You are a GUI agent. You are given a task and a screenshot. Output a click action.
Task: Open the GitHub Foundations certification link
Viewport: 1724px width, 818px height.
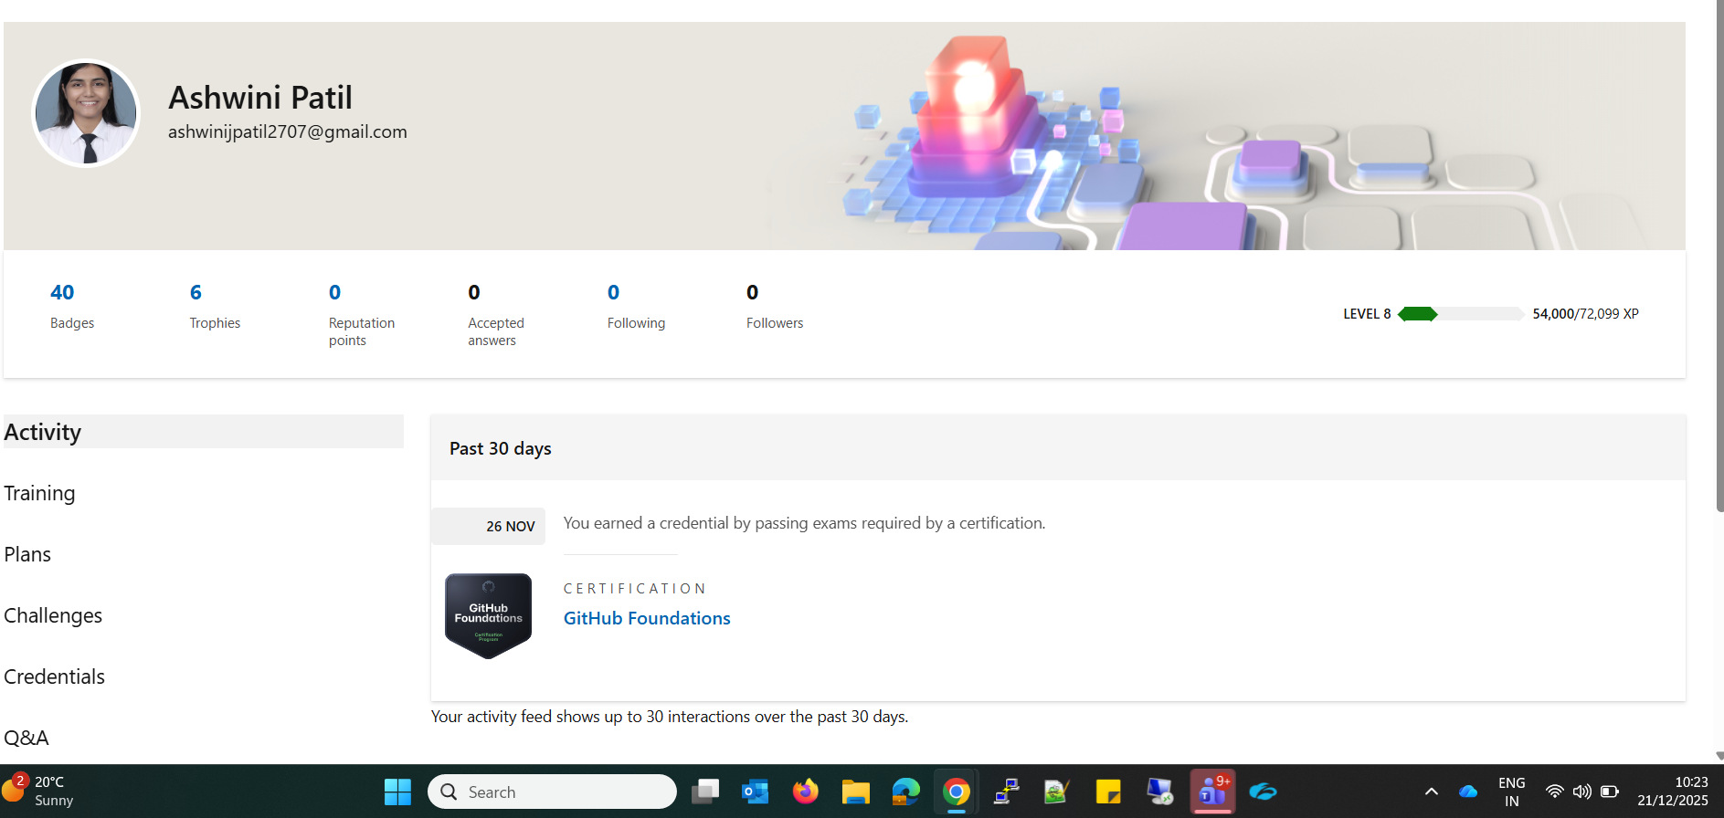[647, 618]
